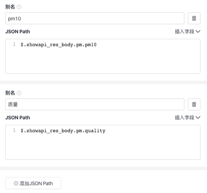Delete the pm10 alias entry

coord(194,18)
